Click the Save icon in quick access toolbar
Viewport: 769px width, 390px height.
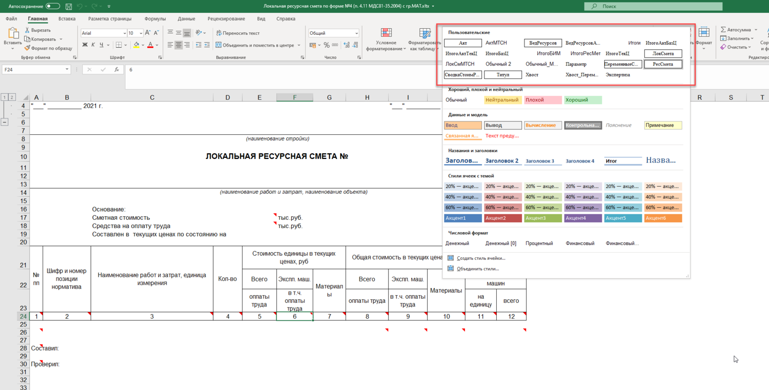69,7
